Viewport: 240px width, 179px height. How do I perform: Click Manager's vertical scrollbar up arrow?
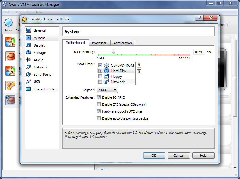[x=235, y=37]
